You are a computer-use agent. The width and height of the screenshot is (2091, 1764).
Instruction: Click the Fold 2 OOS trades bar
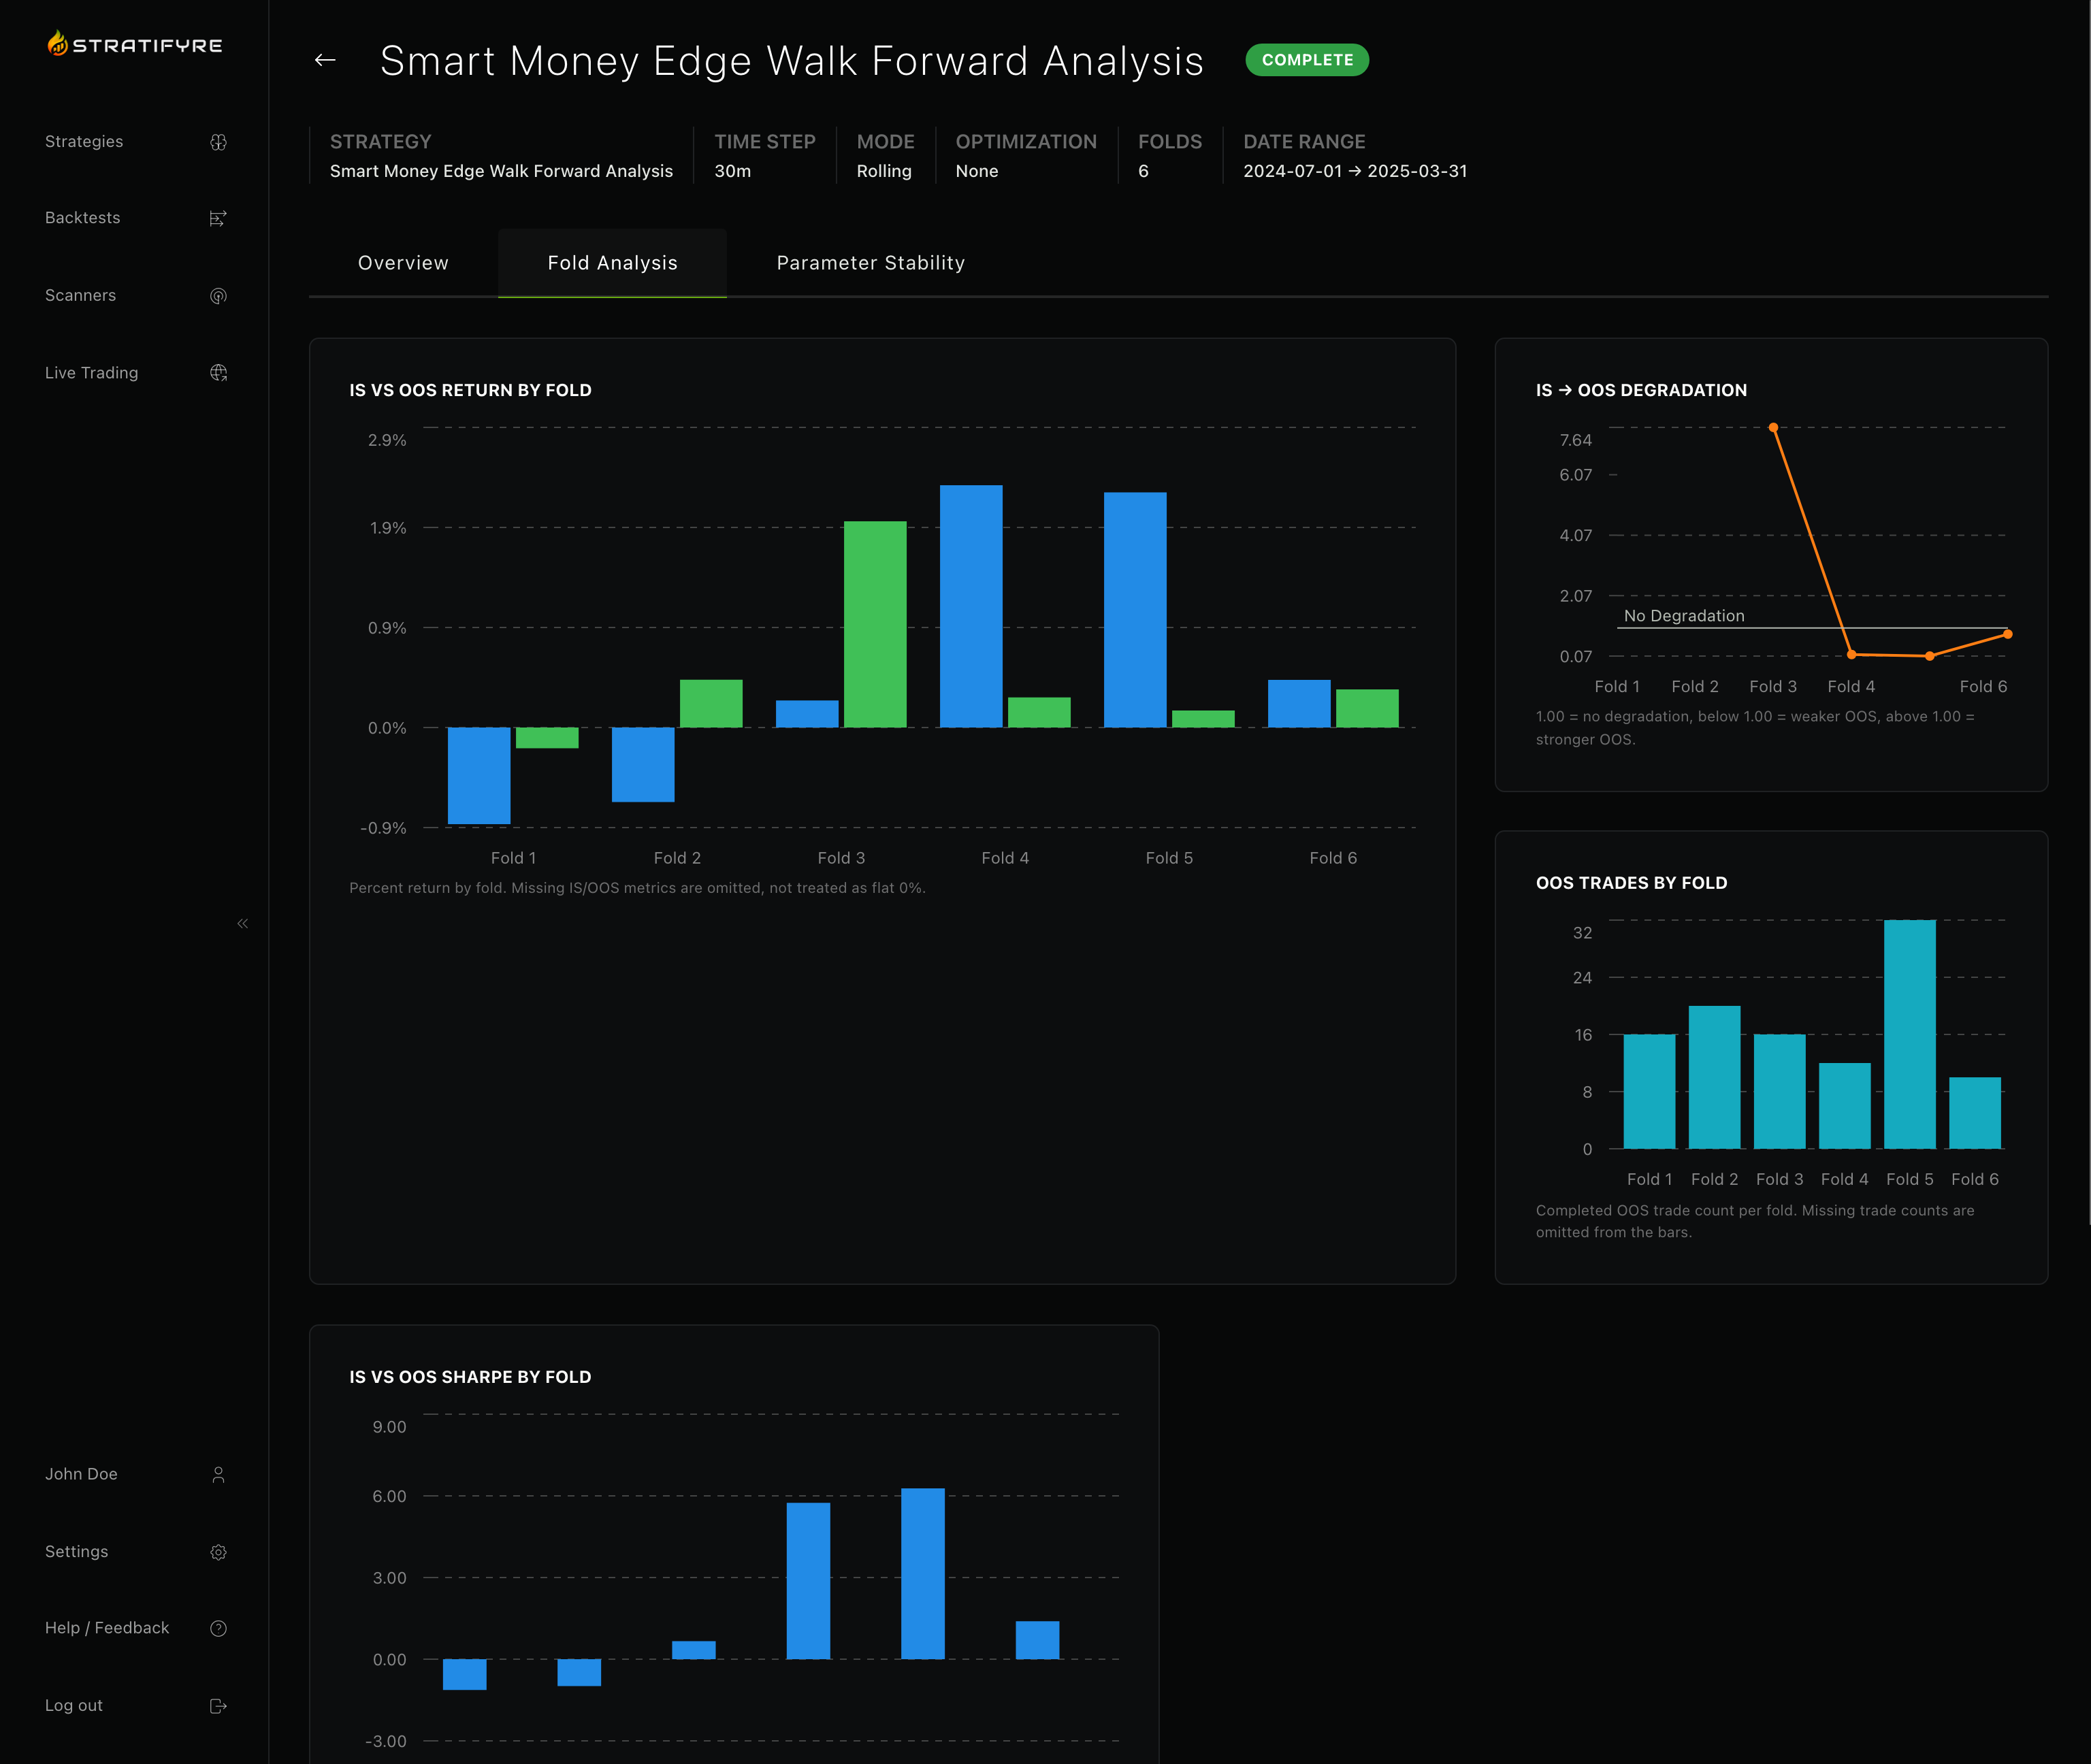1714,1077
